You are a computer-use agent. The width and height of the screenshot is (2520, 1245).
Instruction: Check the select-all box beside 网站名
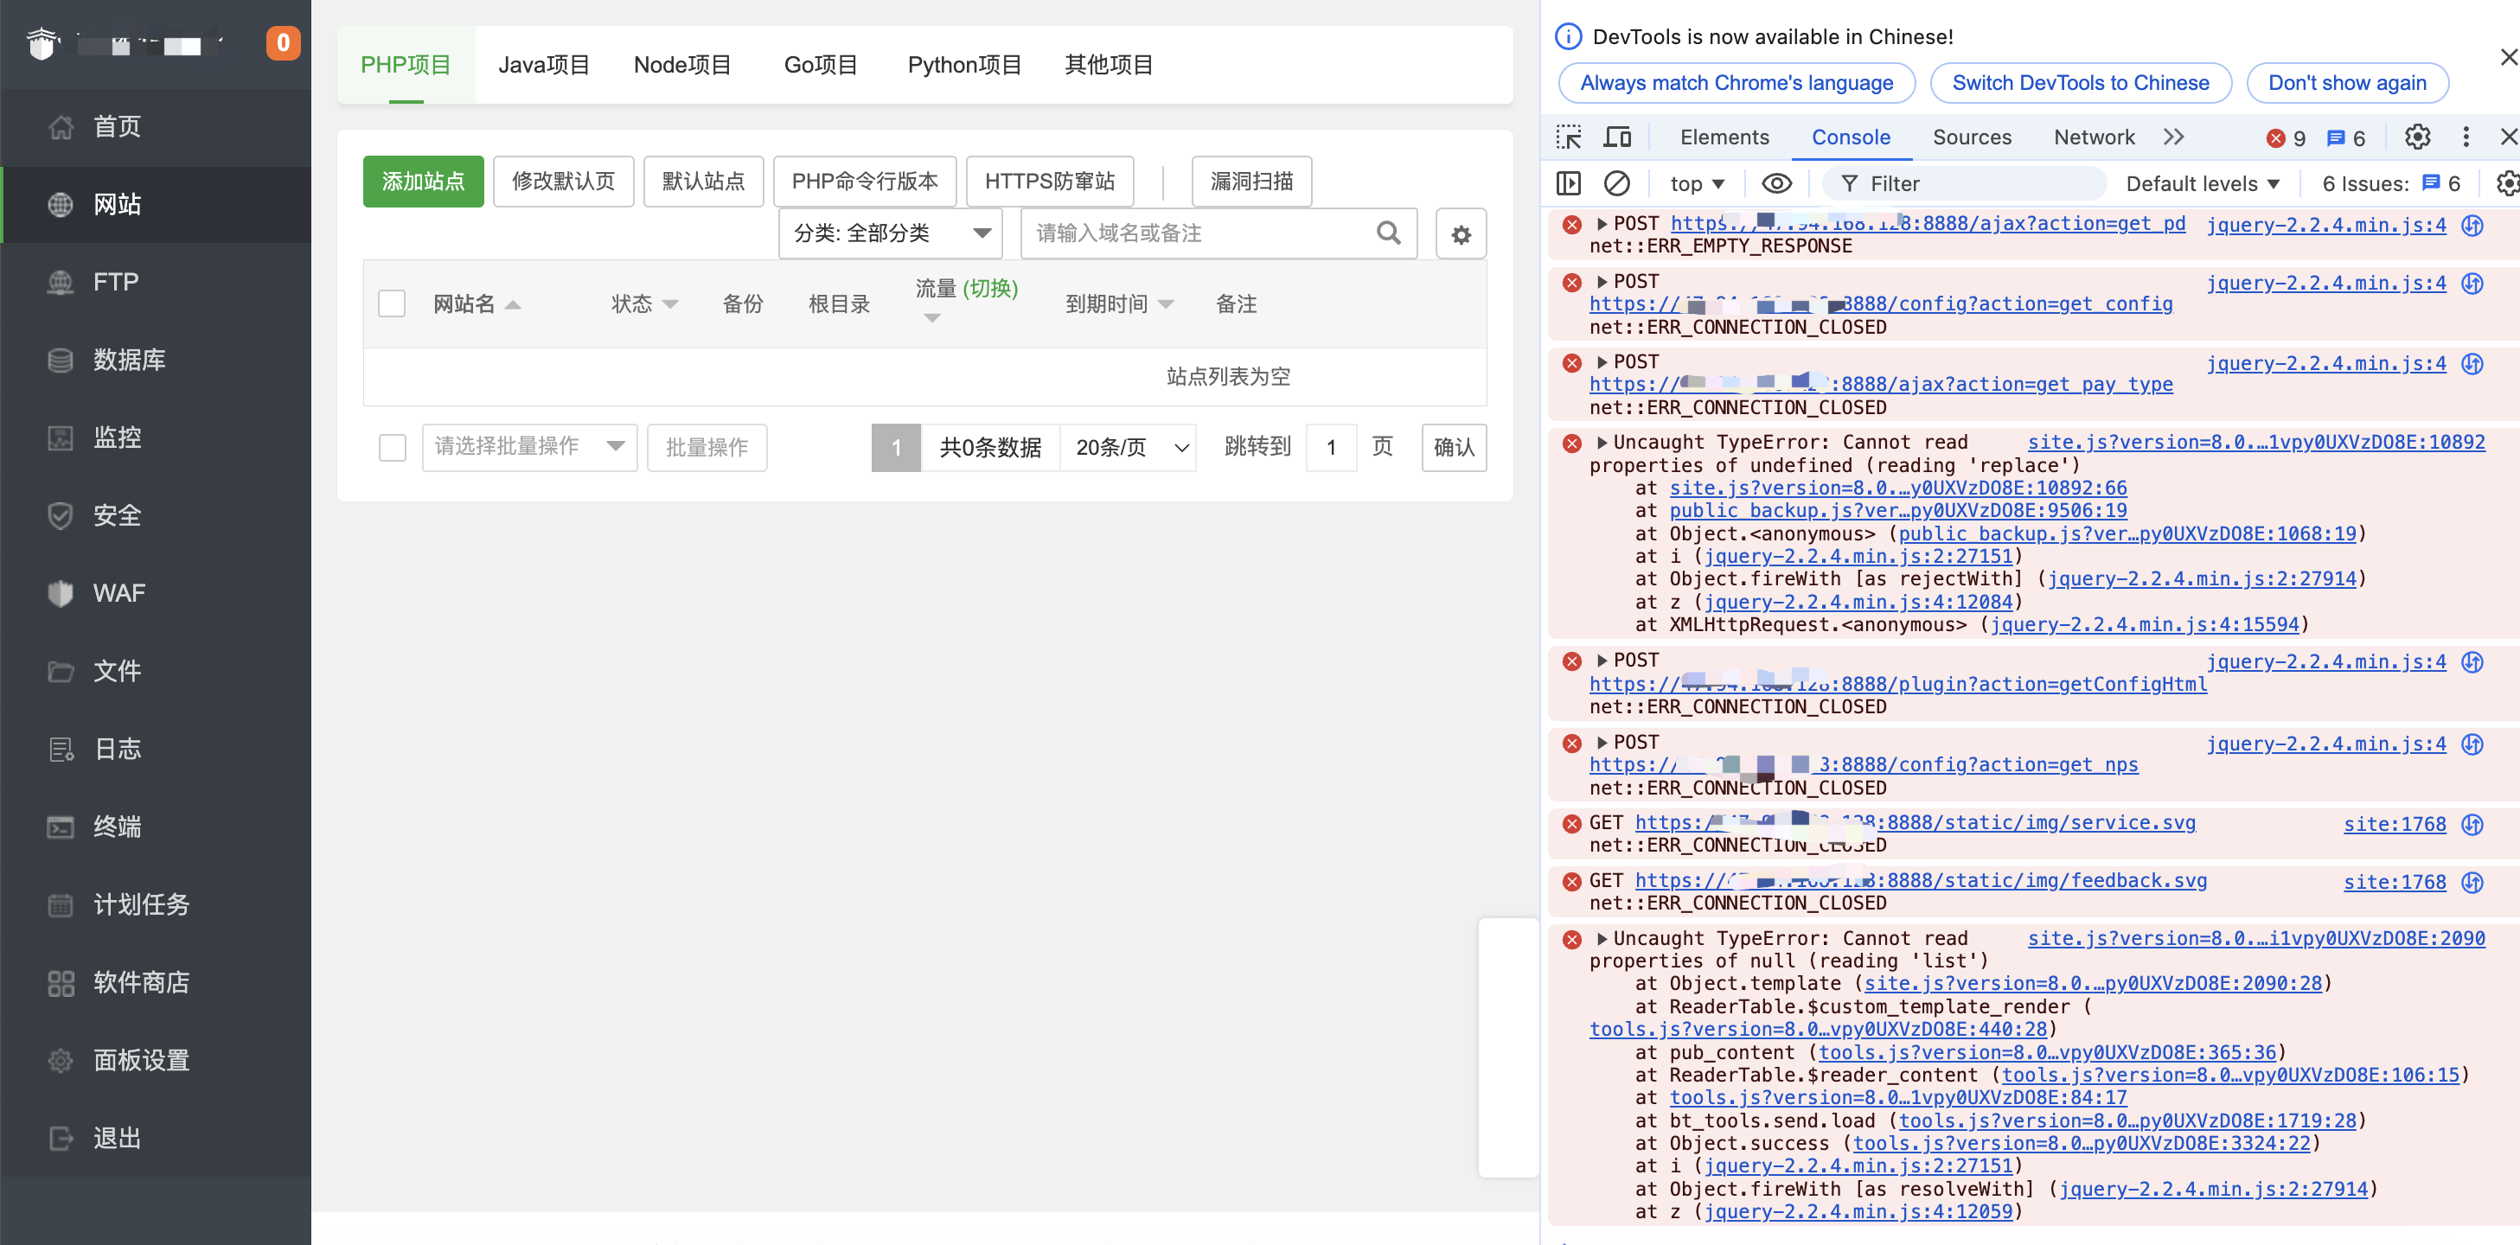[x=391, y=304]
